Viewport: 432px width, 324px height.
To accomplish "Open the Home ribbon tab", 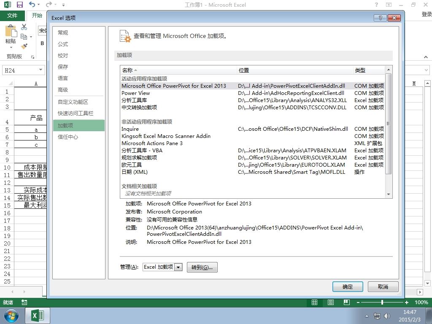I will [x=37, y=16].
